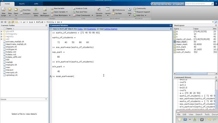Viewport: 218px width, 123px height.
Task: Open the Help button
Action: click(x=129, y=12)
